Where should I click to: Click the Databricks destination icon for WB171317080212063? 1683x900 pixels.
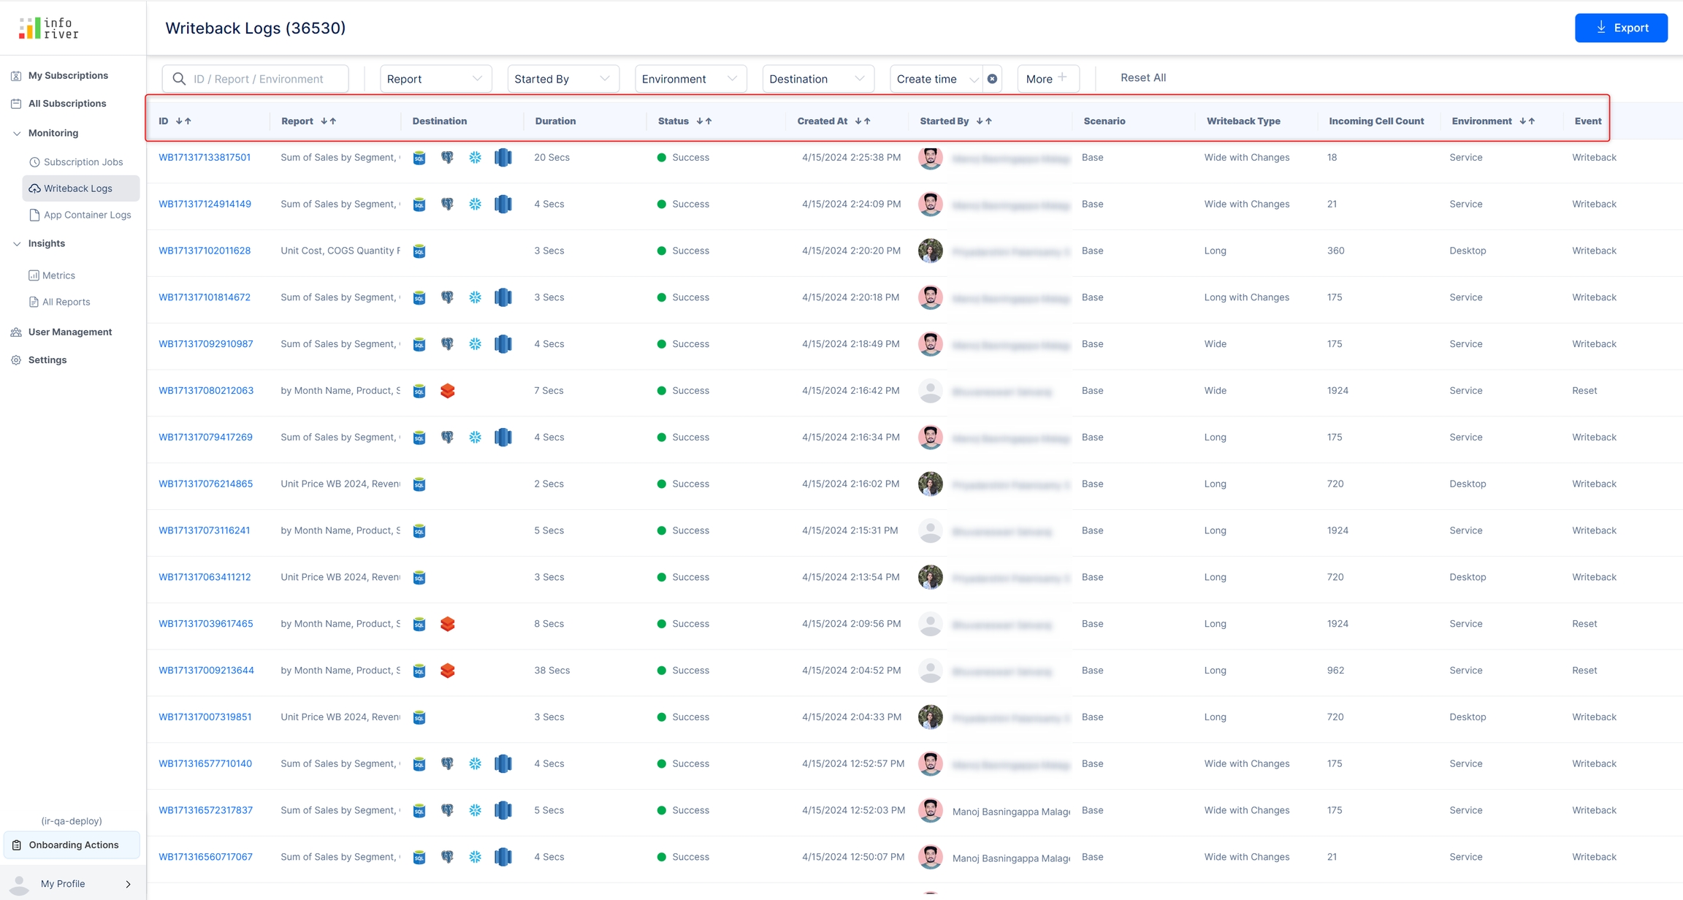pyautogui.click(x=448, y=391)
